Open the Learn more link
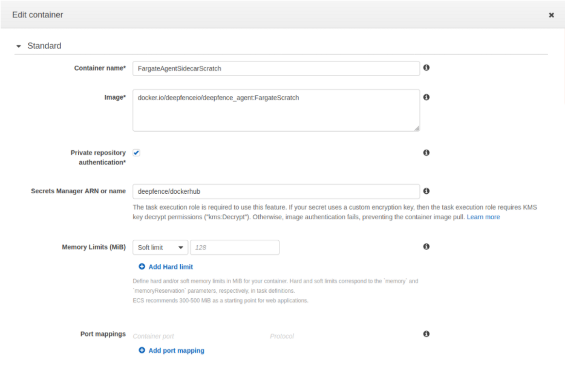The image size is (565, 372). pos(483,217)
